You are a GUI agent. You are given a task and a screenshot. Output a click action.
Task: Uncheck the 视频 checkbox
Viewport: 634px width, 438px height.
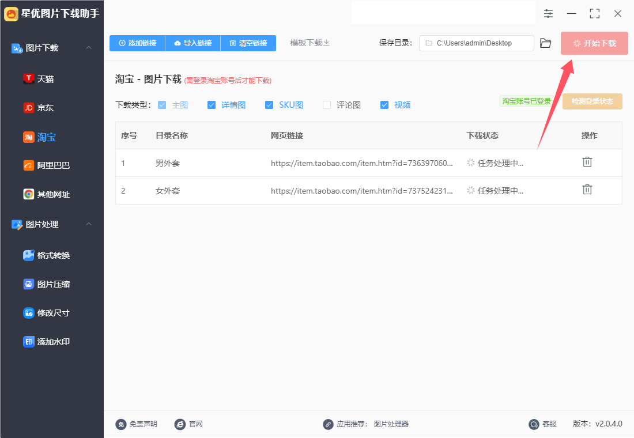(x=384, y=105)
